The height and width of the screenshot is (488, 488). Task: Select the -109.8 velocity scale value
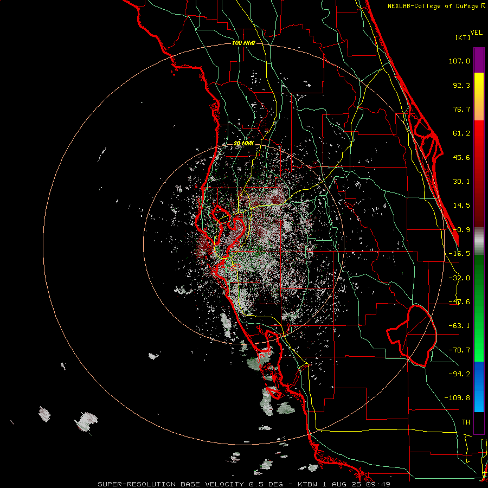457,398
